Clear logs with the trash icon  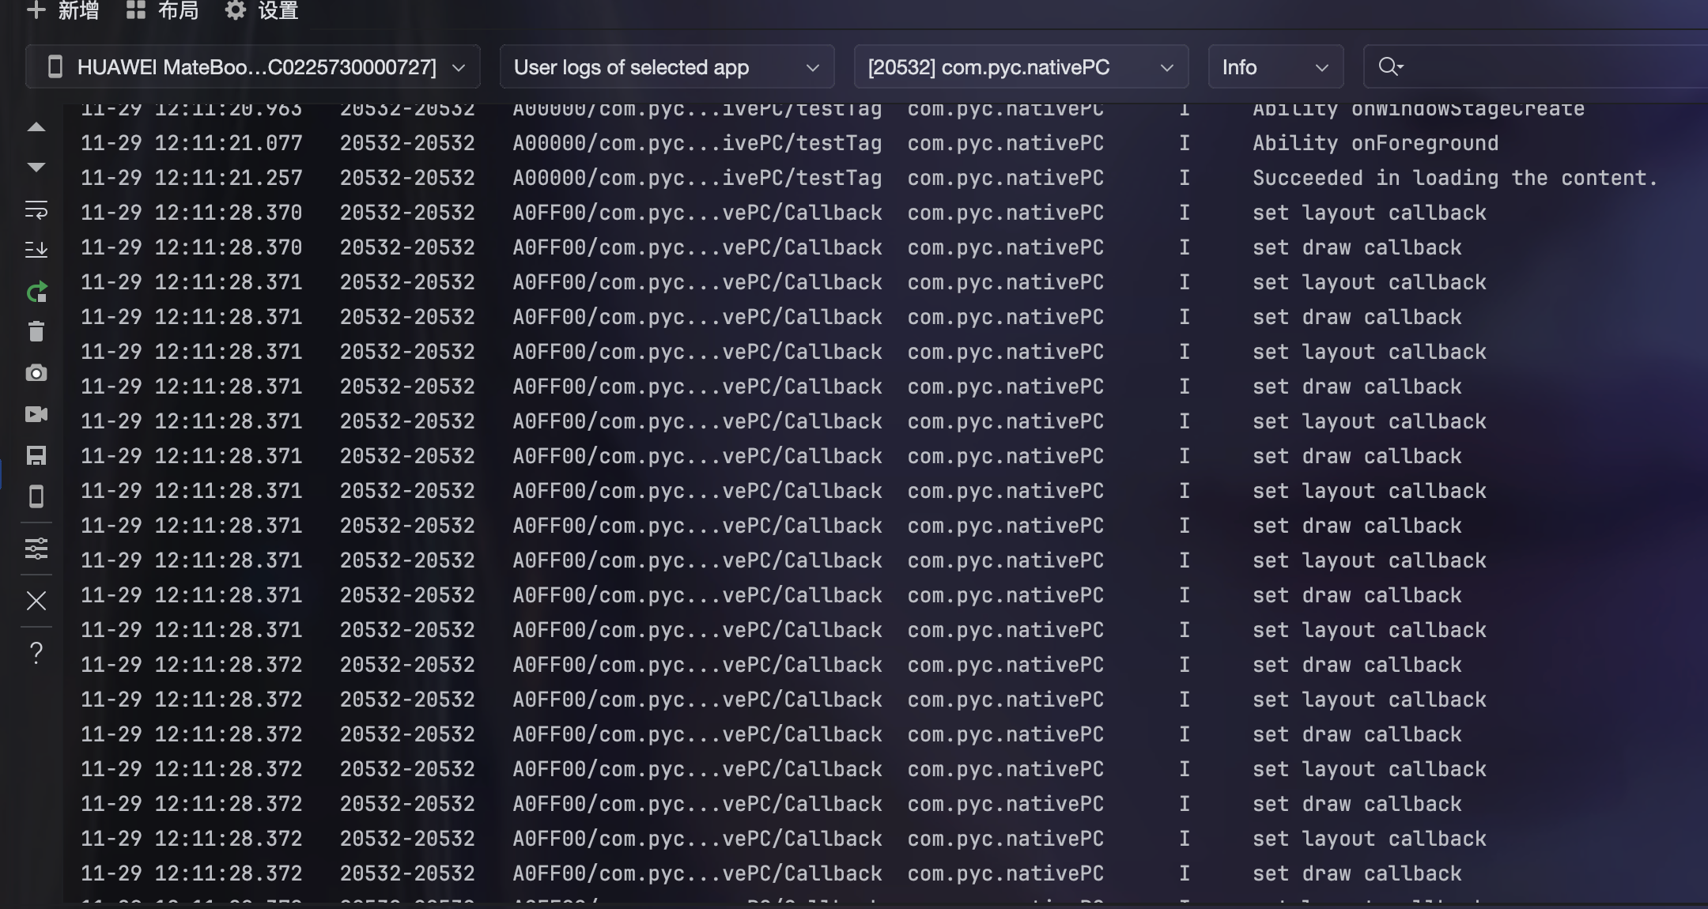click(x=36, y=331)
